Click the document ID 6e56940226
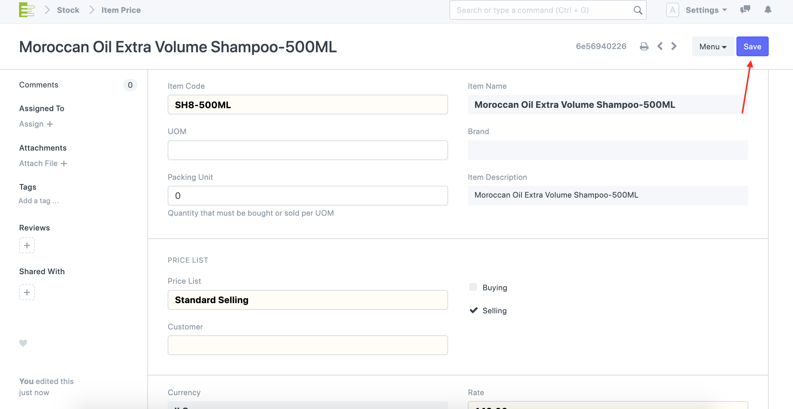The image size is (793, 409). (x=601, y=46)
